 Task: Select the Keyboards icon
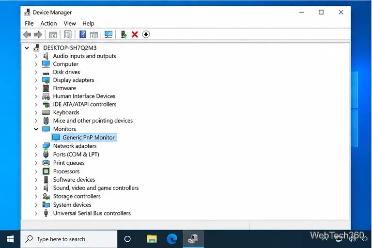pos(46,112)
